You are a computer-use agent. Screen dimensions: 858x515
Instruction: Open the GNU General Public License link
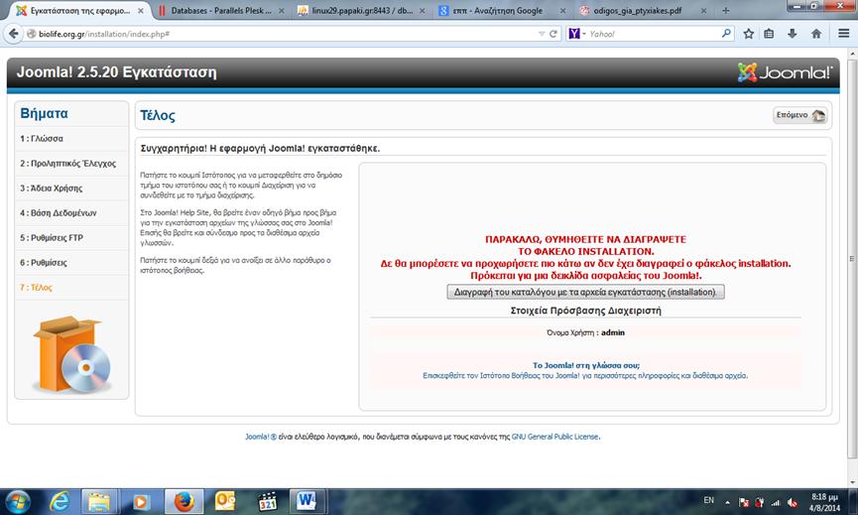coord(554,437)
